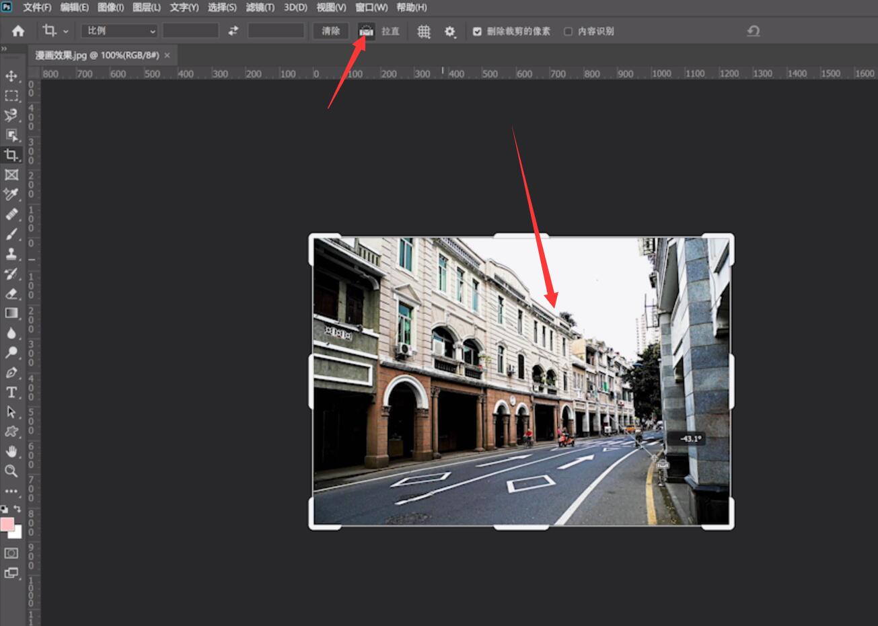Select the Eyedropper tool

click(x=11, y=194)
